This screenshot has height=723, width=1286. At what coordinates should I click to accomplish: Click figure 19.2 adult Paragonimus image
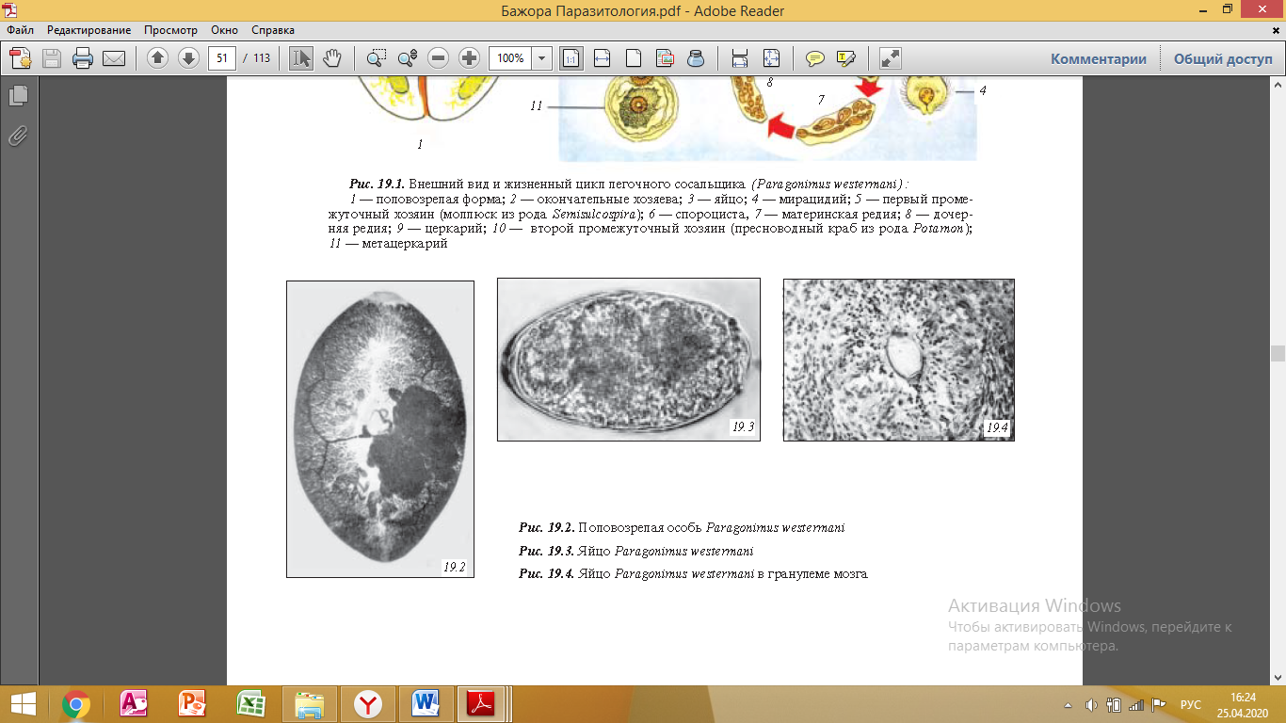380,429
